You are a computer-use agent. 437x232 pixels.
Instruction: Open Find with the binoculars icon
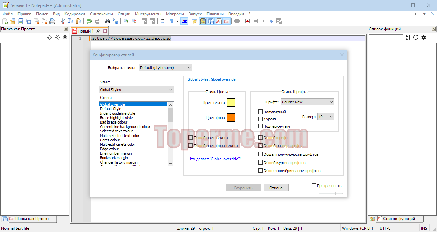[108, 21]
